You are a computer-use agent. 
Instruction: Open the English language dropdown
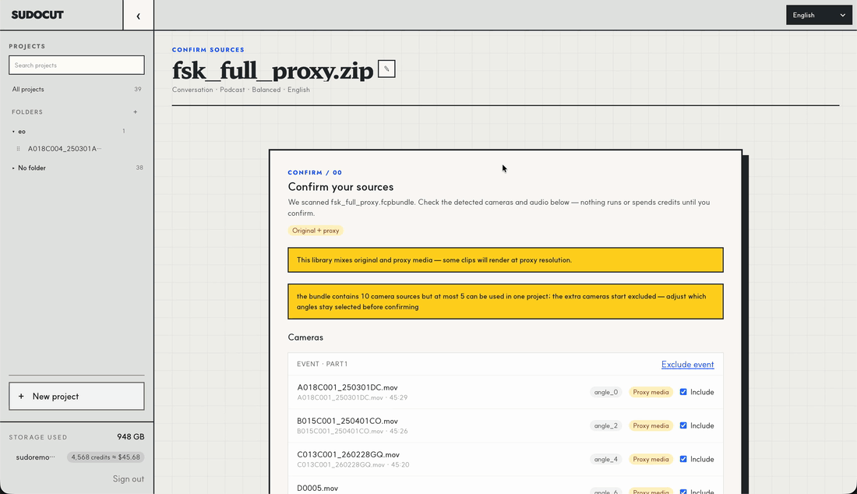(819, 16)
